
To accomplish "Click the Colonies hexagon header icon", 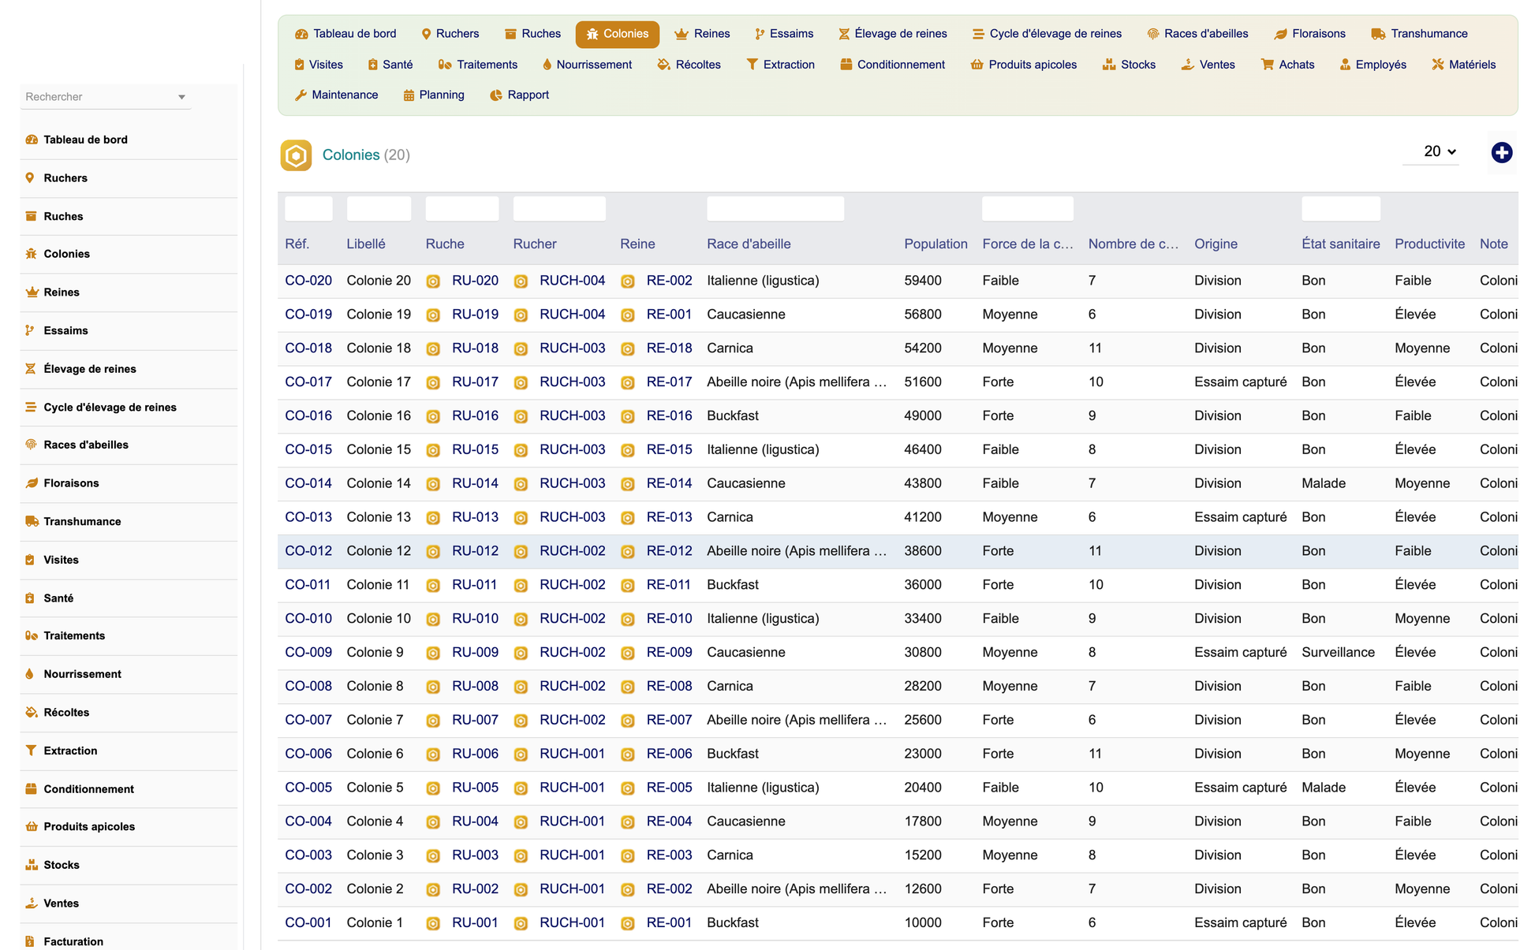I will [x=296, y=155].
